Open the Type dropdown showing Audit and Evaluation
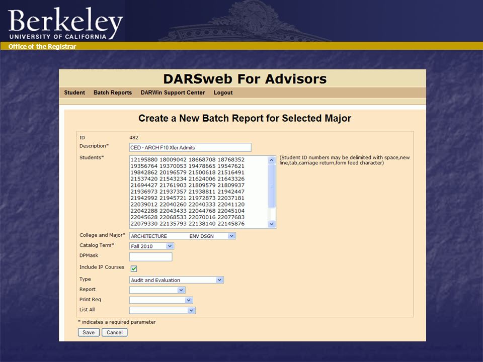 coord(176,280)
